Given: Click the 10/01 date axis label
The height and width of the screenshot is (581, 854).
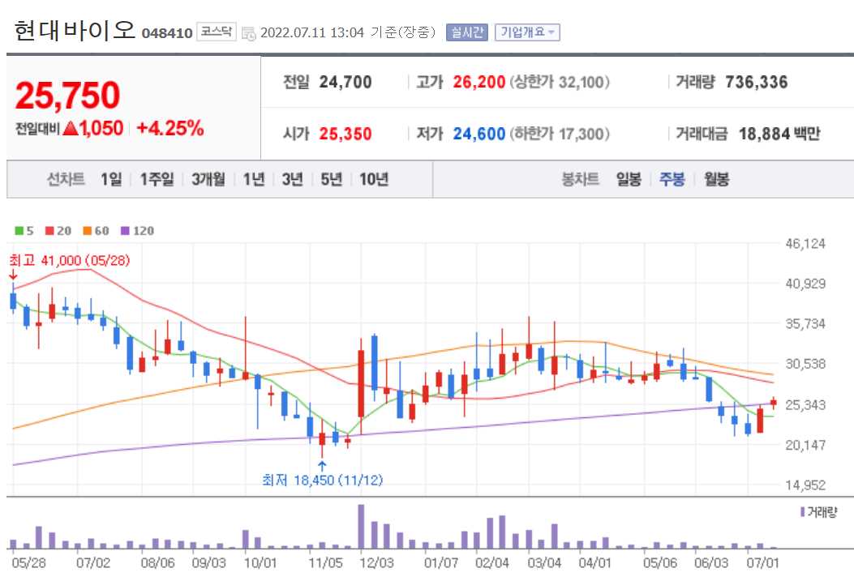Looking at the screenshot, I should [x=260, y=562].
